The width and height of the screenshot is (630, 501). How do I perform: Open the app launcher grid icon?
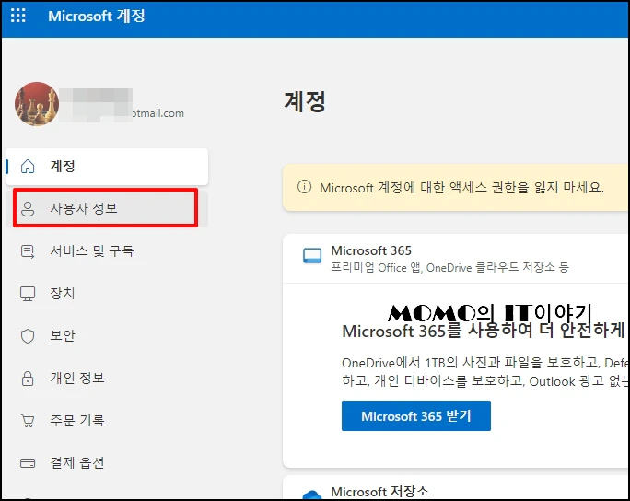[17, 16]
